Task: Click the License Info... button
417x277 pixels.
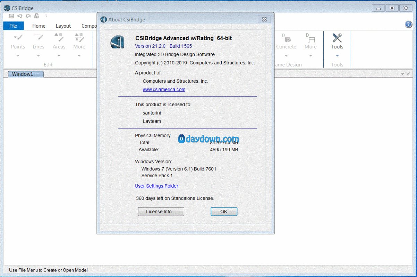Action: (x=161, y=212)
